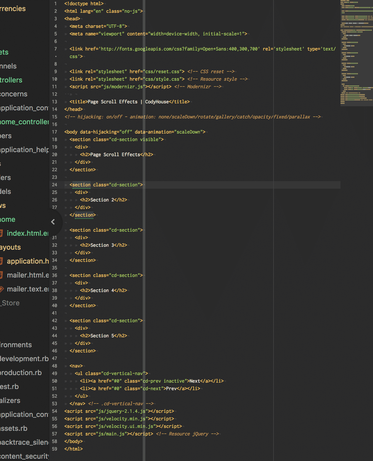The width and height of the screenshot is (373, 461).
Task: Click the 'cd-next' class value
Action: 152,389
